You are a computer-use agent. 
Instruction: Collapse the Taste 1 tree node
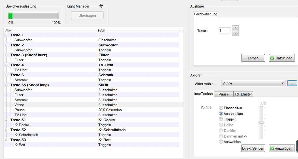tap(6, 35)
